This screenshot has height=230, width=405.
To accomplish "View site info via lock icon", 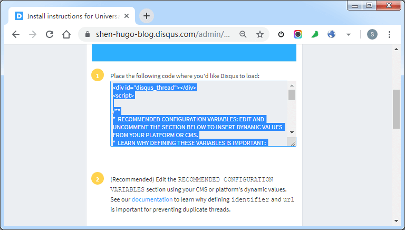I will click(x=88, y=34).
